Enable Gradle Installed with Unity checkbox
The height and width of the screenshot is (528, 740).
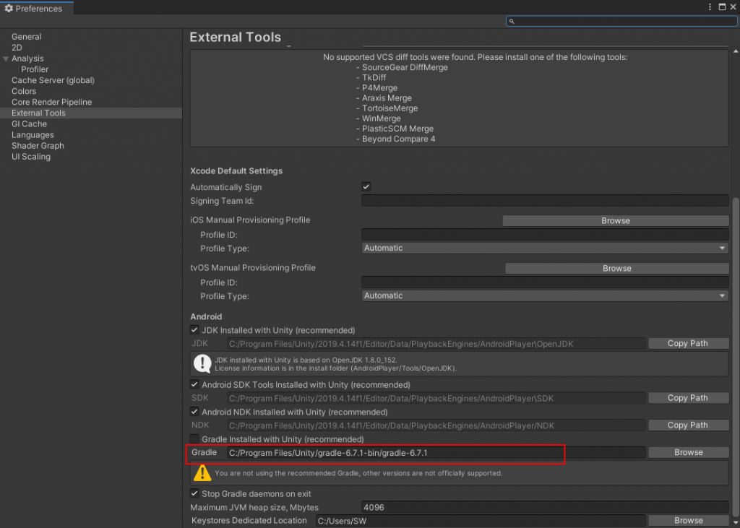click(x=194, y=439)
